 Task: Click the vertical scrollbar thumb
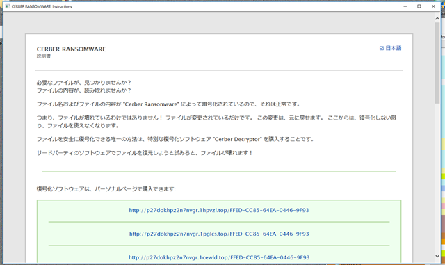(x=437, y=63)
